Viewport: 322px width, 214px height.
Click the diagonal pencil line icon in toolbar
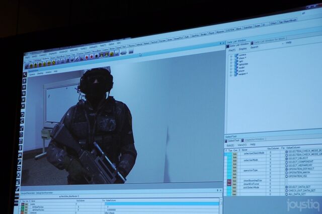click(77, 59)
